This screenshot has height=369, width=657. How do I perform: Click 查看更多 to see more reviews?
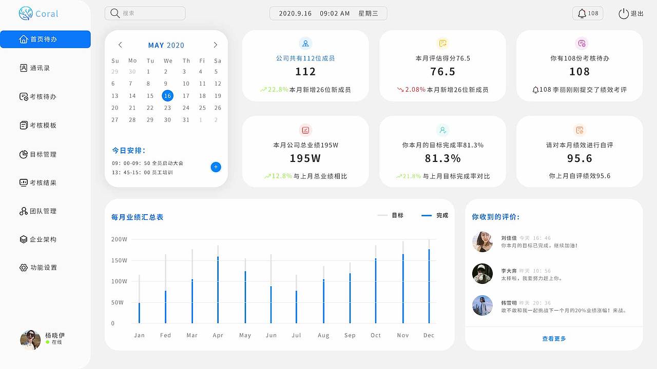(x=554, y=339)
